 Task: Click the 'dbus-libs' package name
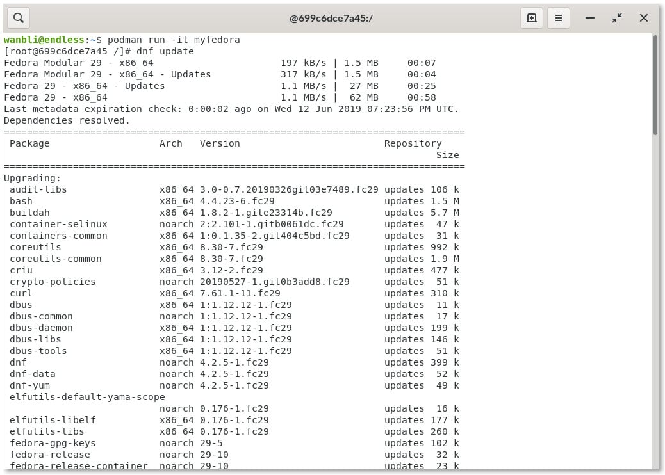(x=35, y=339)
